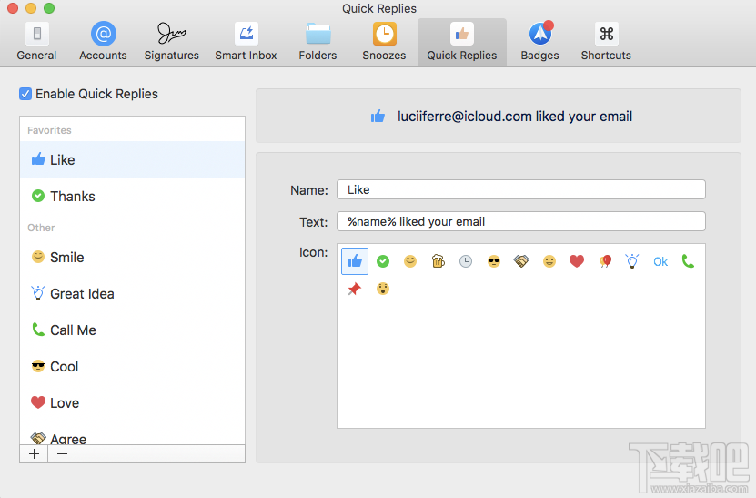Choose the clock icon in icon picker

[466, 261]
